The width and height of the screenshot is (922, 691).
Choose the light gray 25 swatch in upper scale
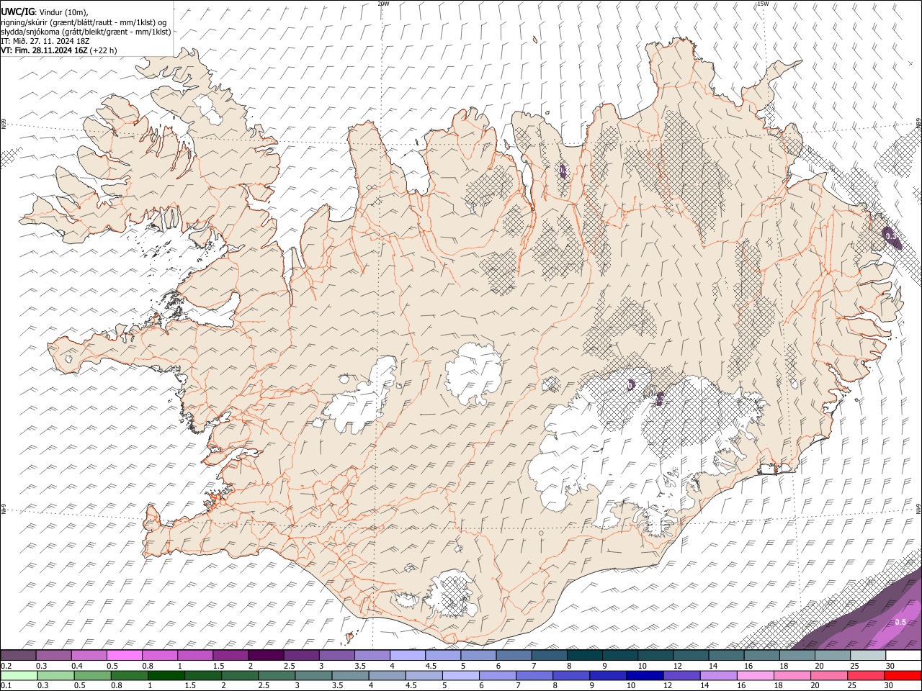(x=868, y=656)
